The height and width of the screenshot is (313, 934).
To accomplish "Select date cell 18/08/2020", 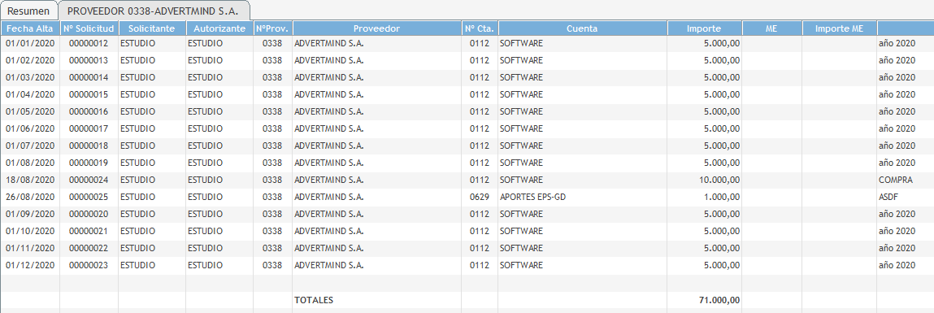I will 30,180.
